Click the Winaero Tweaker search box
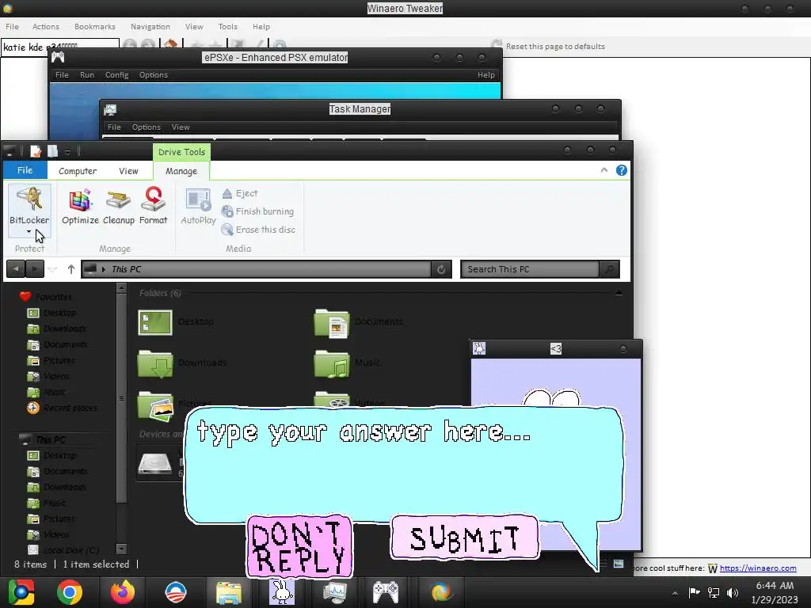811x608 pixels. click(x=60, y=47)
